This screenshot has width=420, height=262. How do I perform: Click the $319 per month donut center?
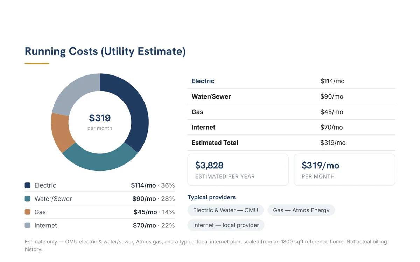coord(100,122)
